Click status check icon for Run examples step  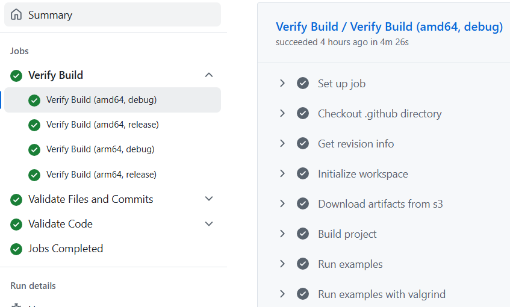click(303, 264)
